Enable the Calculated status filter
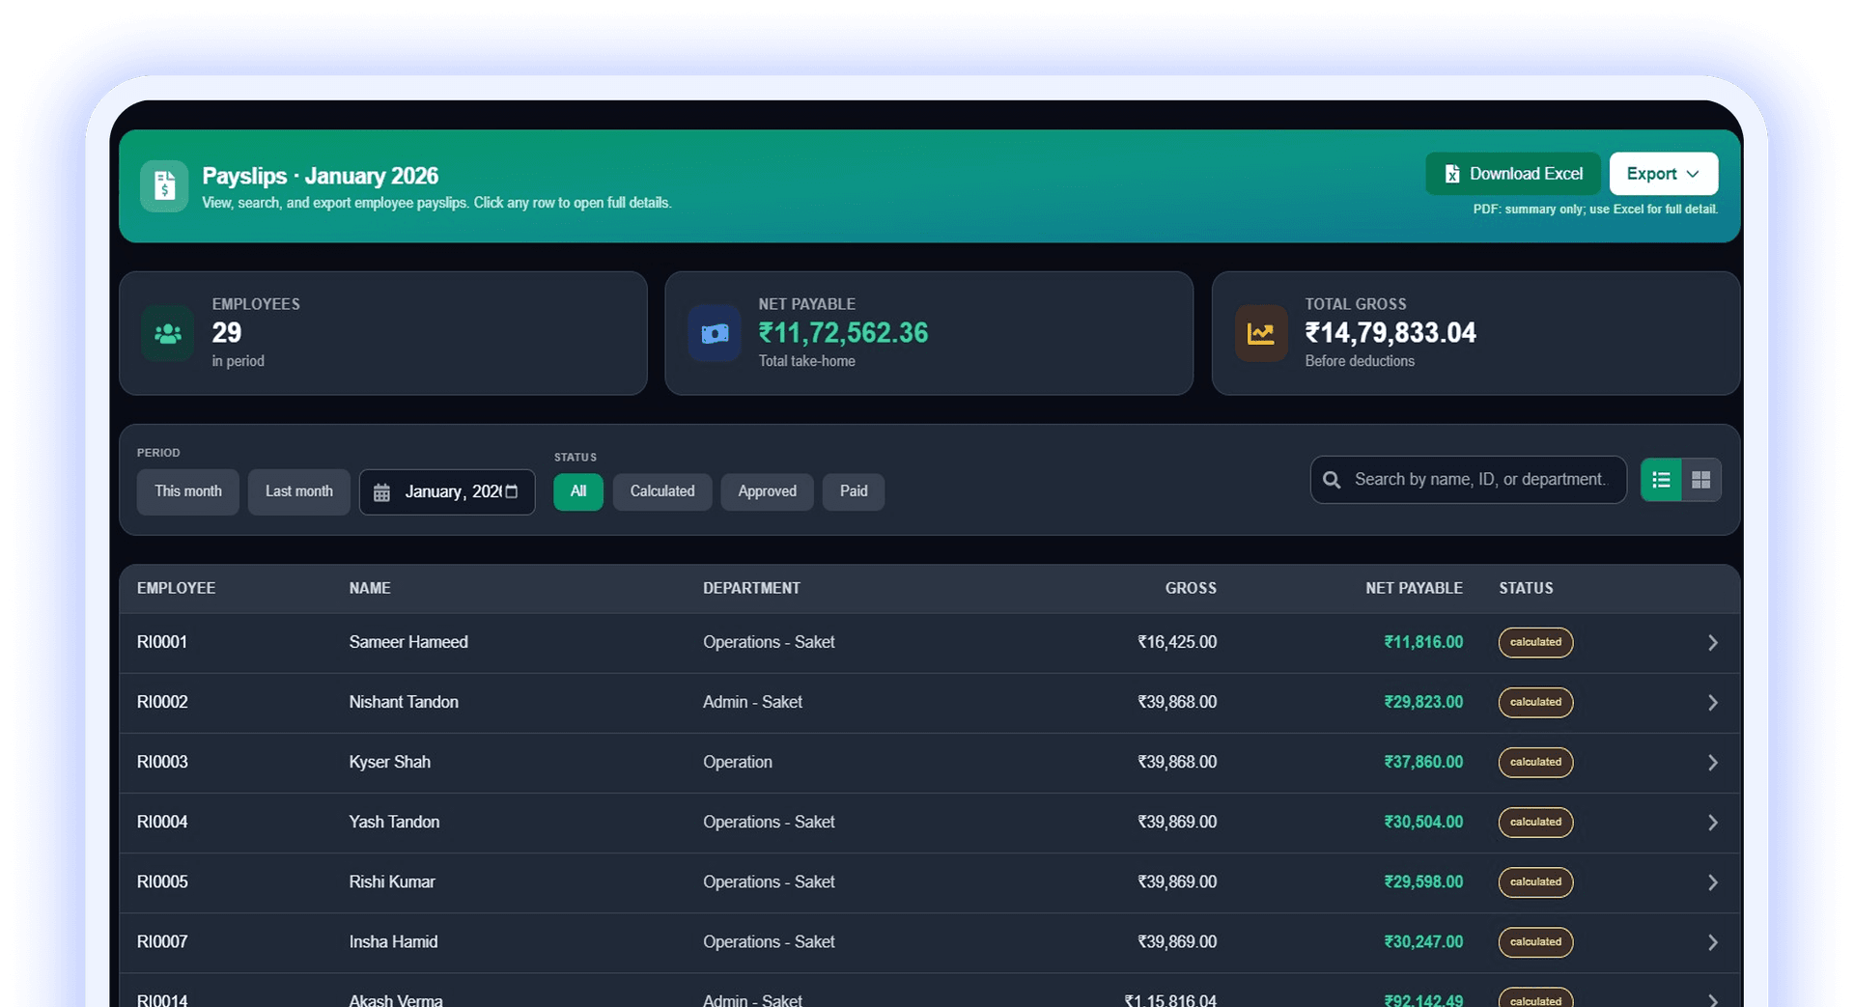This screenshot has height=1007, width=1854. click(x=662, y=491)
